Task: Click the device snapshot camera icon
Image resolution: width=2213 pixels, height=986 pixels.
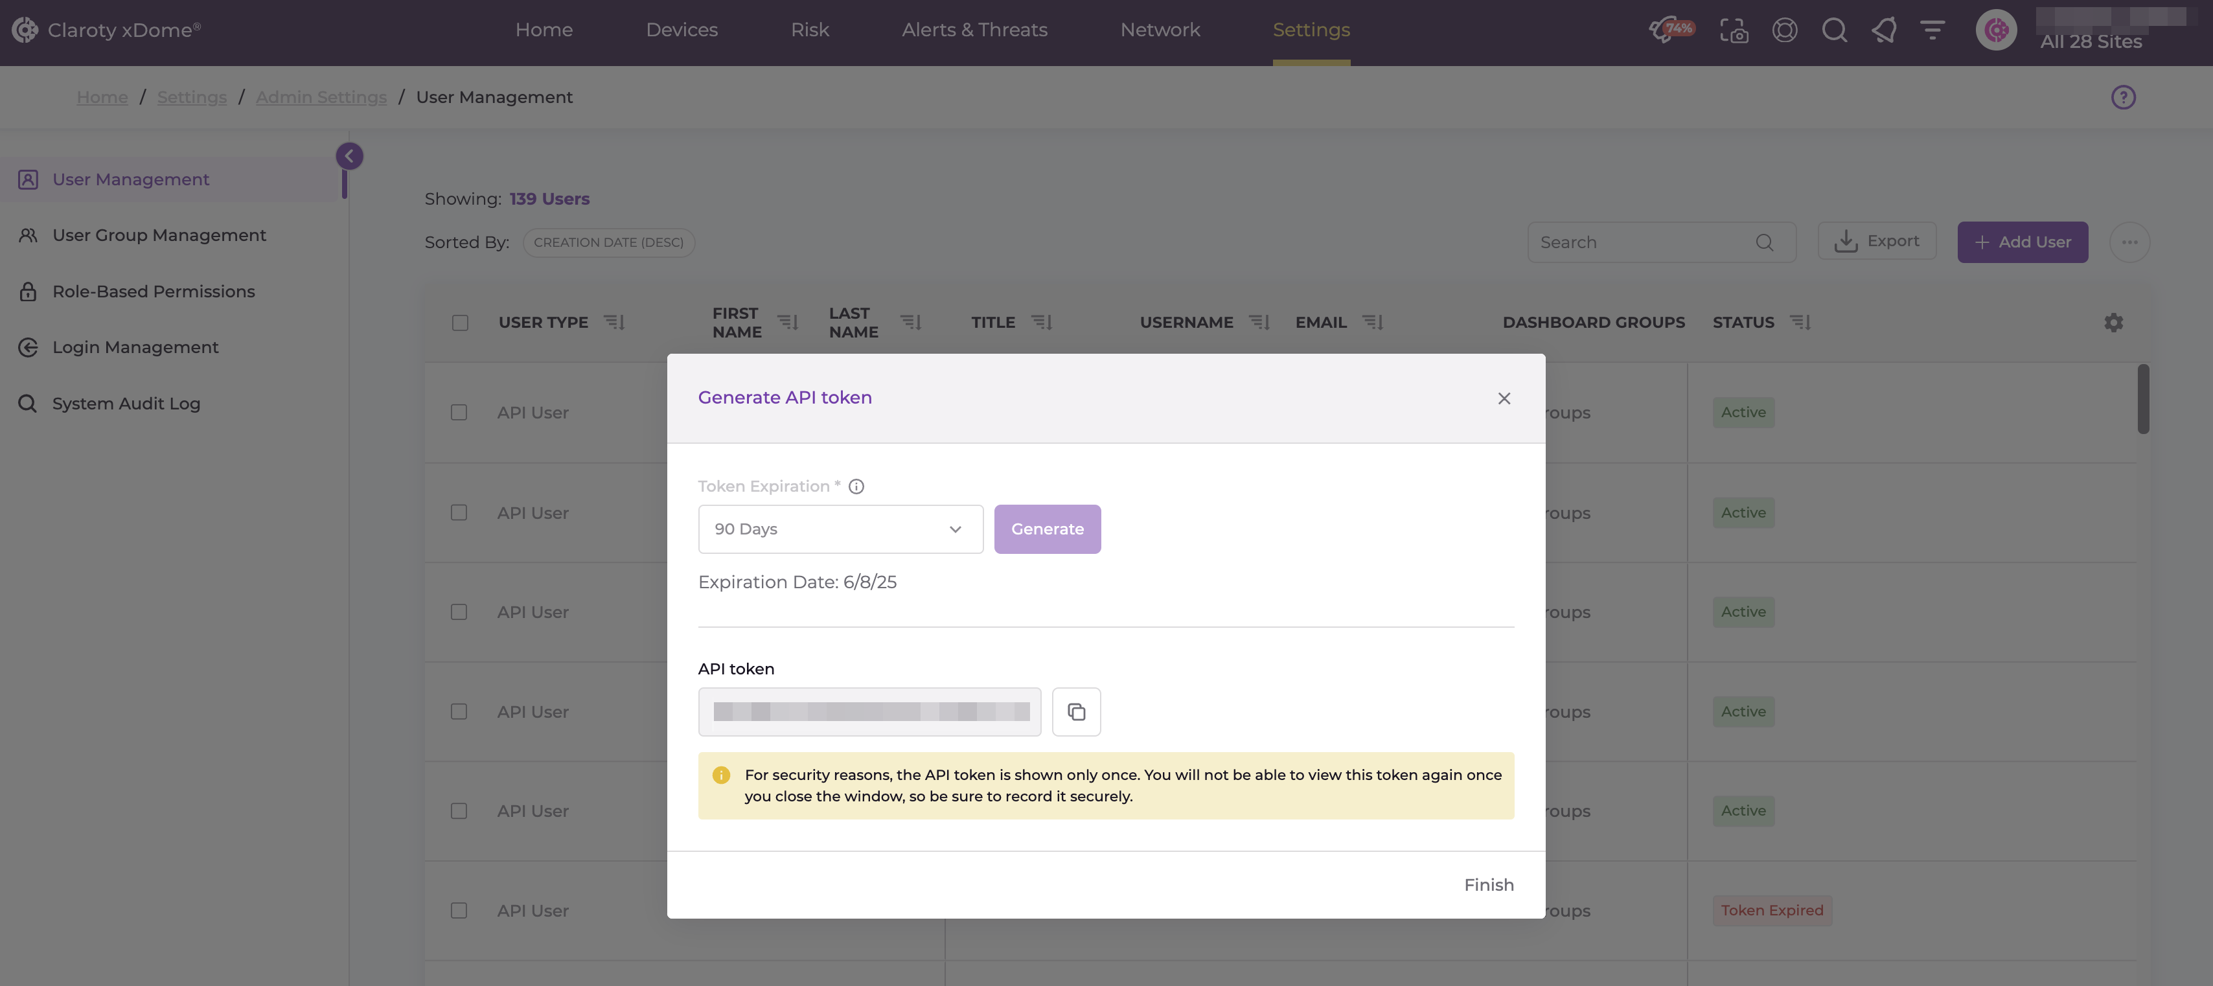Action: [1734, 30]
